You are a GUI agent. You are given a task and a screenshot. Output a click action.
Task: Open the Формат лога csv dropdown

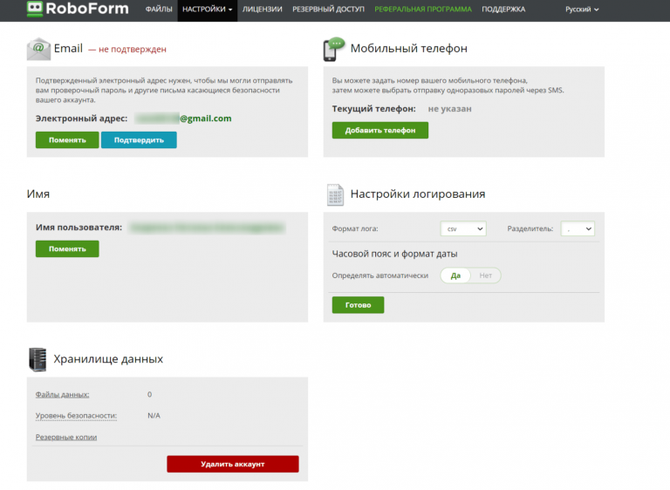pos(463,228)
